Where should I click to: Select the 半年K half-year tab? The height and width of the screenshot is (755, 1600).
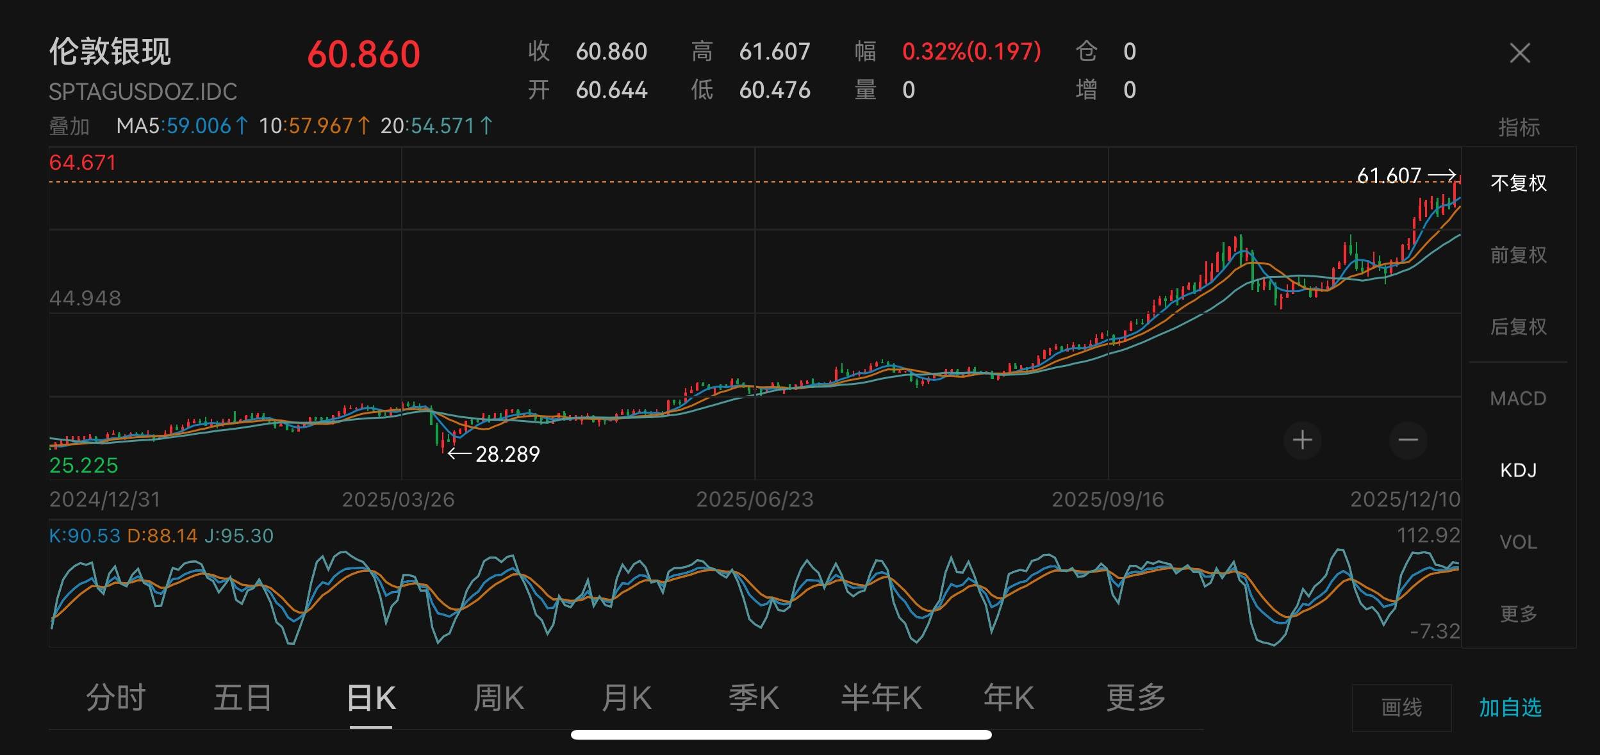pyautogui.click(x=883, y=698)
